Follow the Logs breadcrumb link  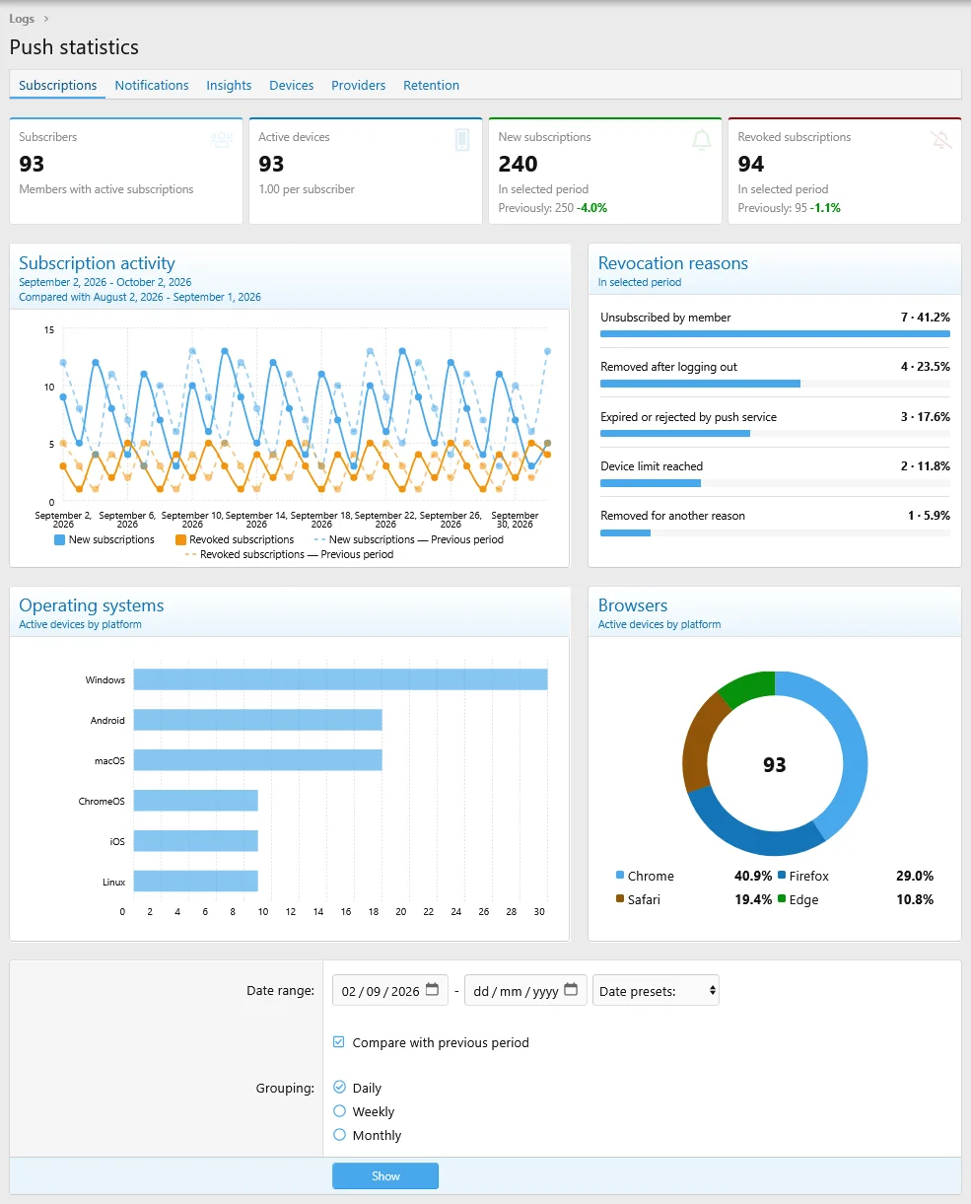pos(22,19)
